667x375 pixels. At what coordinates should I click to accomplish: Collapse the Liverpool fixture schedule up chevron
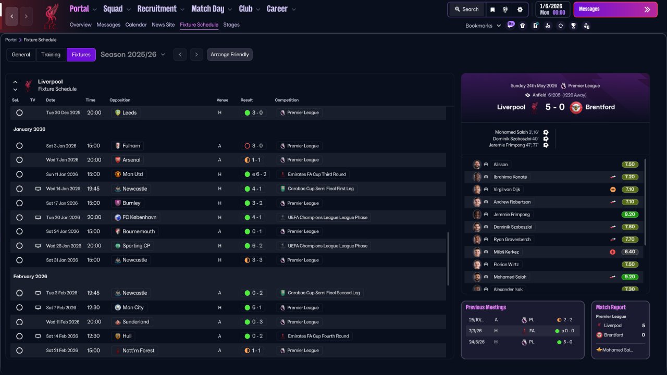(15, 82)
